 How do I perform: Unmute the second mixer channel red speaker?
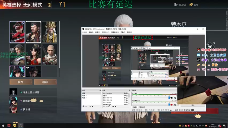click(x=172, y=105)
